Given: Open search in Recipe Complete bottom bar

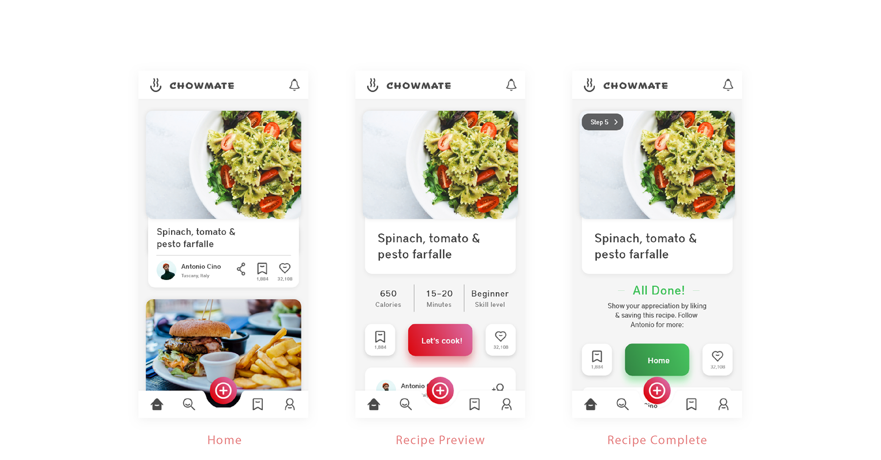Looking at the screenshot, I should [x=623, y=404].
